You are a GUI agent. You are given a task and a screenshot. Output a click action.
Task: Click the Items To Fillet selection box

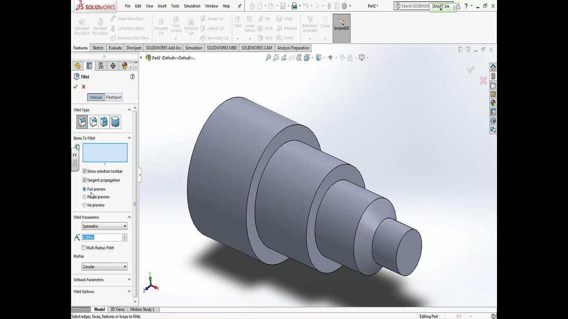105,153
